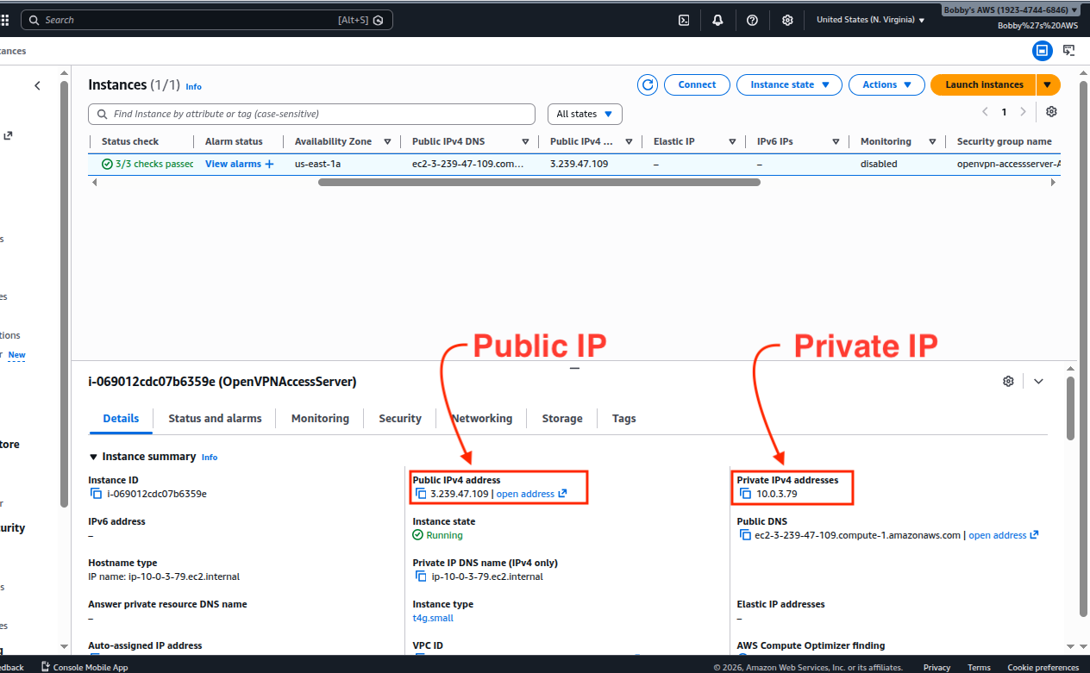Expand the Actions dropdown menu

click(886, 84)
